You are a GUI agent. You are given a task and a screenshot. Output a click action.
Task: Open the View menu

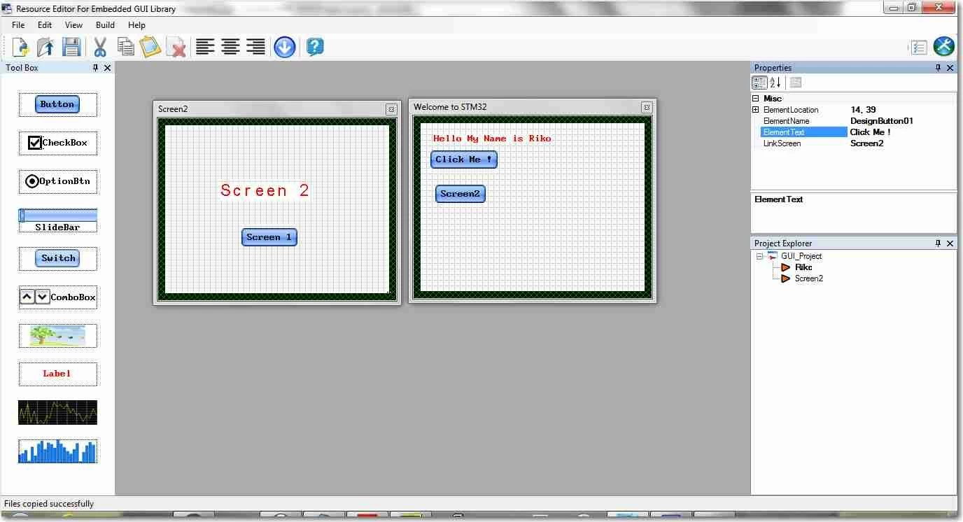pos(73,25)
